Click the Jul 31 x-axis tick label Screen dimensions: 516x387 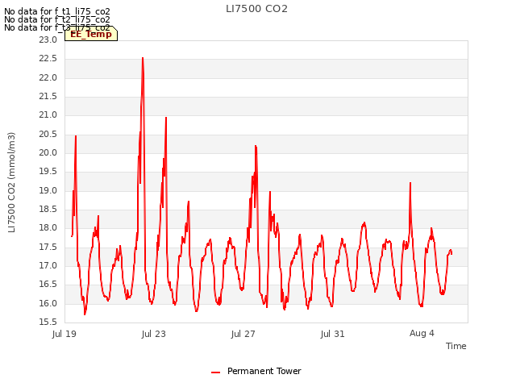(x=333, y=334)
